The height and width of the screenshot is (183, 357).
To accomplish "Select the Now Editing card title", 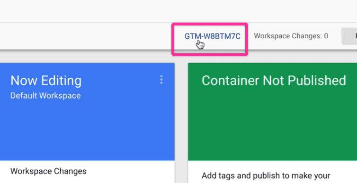I will pos(46,81).
